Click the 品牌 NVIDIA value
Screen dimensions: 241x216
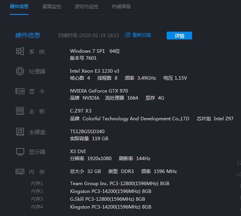(85, 98)
